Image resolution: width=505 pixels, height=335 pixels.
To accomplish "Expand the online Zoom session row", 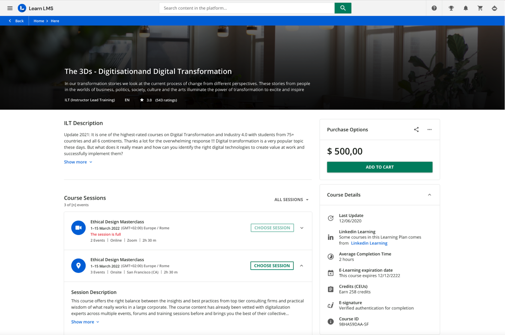I will [302, 228].
